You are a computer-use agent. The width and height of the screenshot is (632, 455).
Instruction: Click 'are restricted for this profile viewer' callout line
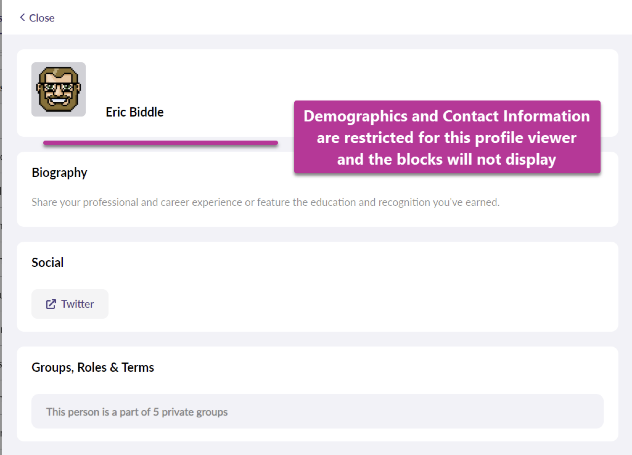(x=446, y=138)
